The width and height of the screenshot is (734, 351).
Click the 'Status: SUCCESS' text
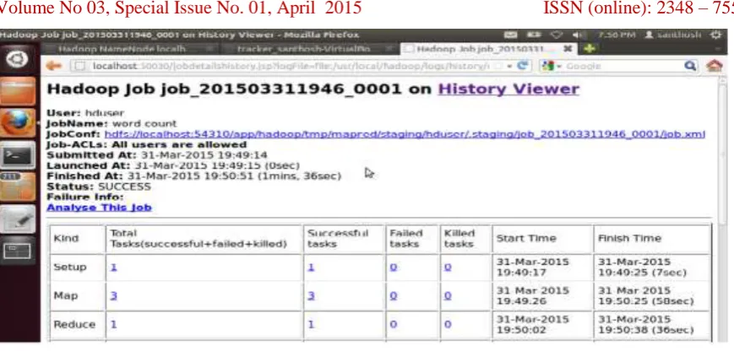99,186
